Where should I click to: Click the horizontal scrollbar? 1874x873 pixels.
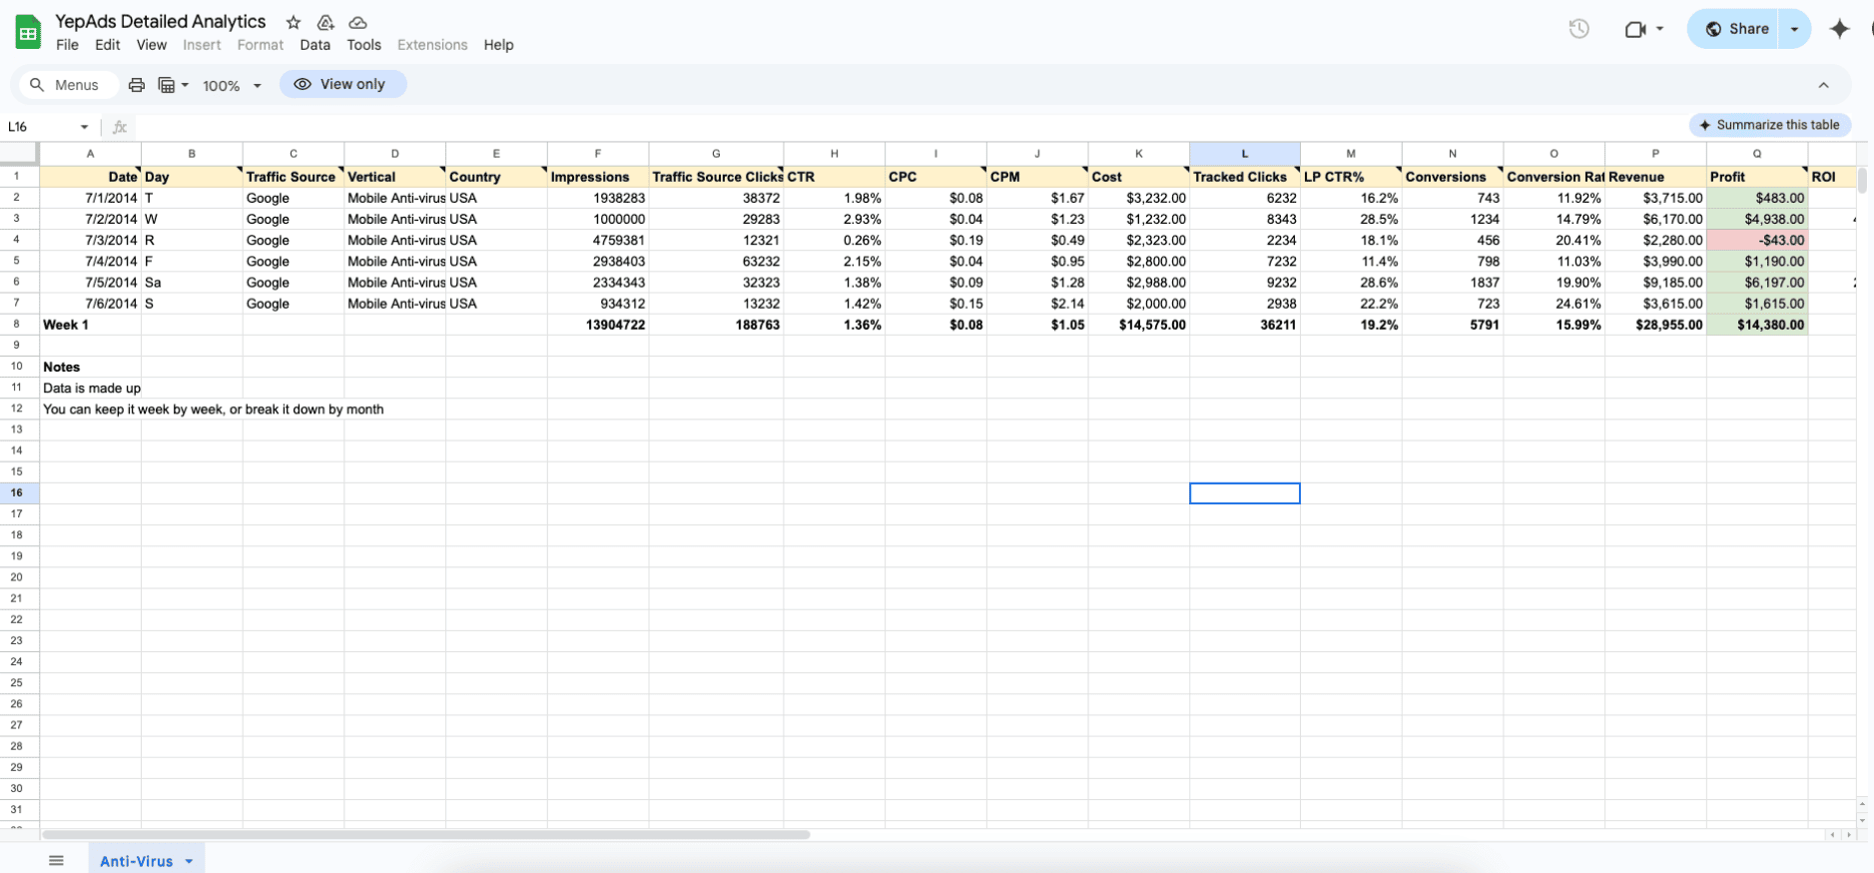425,834
